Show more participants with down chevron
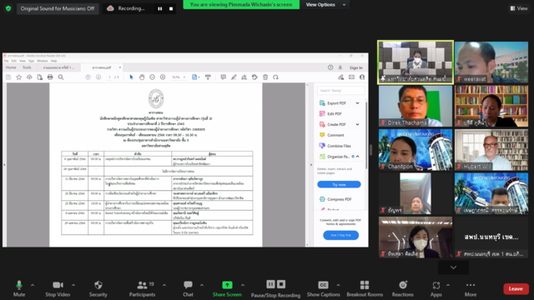534x300 pixels. pyautogui.click(x=453, y=267)
